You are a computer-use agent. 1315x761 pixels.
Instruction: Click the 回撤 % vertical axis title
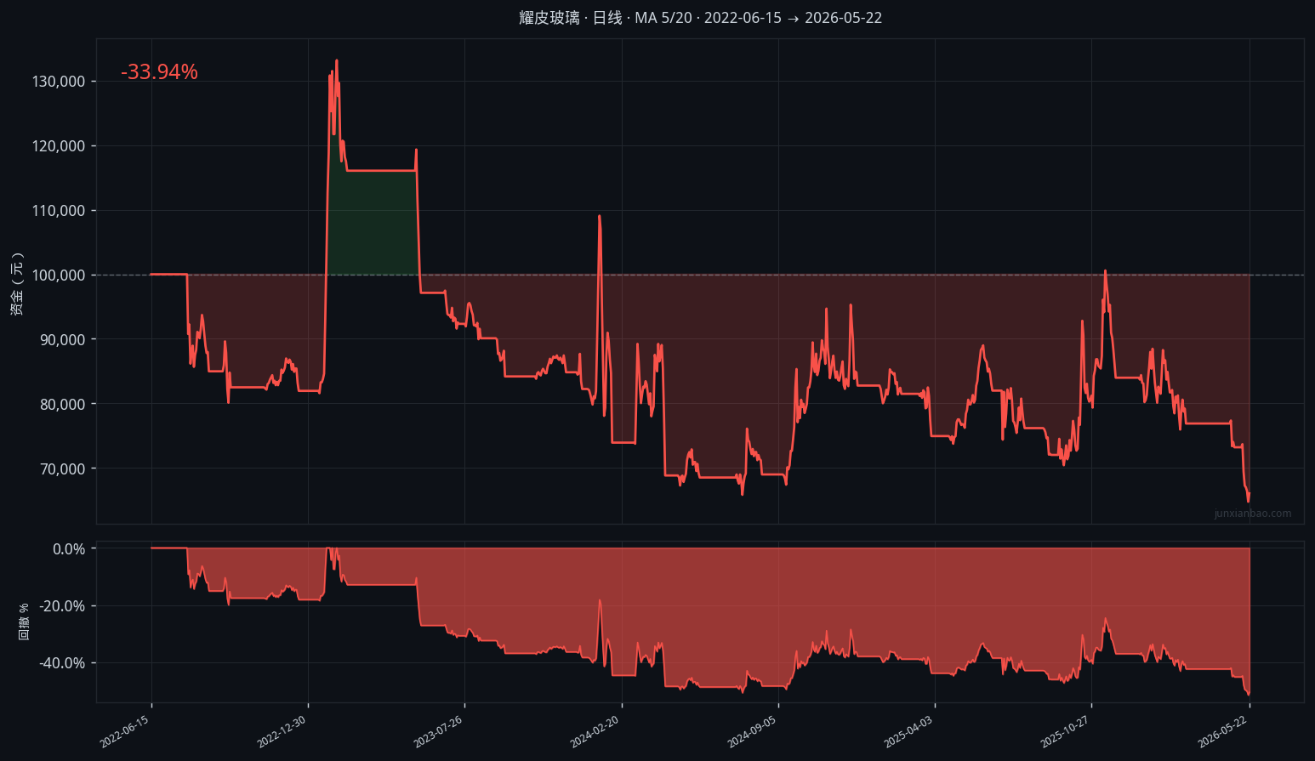(x=24, y=622)
